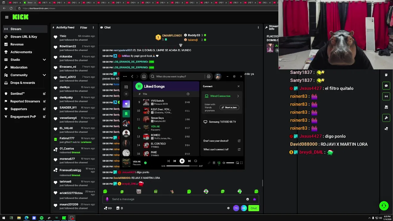This screenshot has height=221, width=393.
Task: Open Reported Streamers page
Action: point(25,101)
